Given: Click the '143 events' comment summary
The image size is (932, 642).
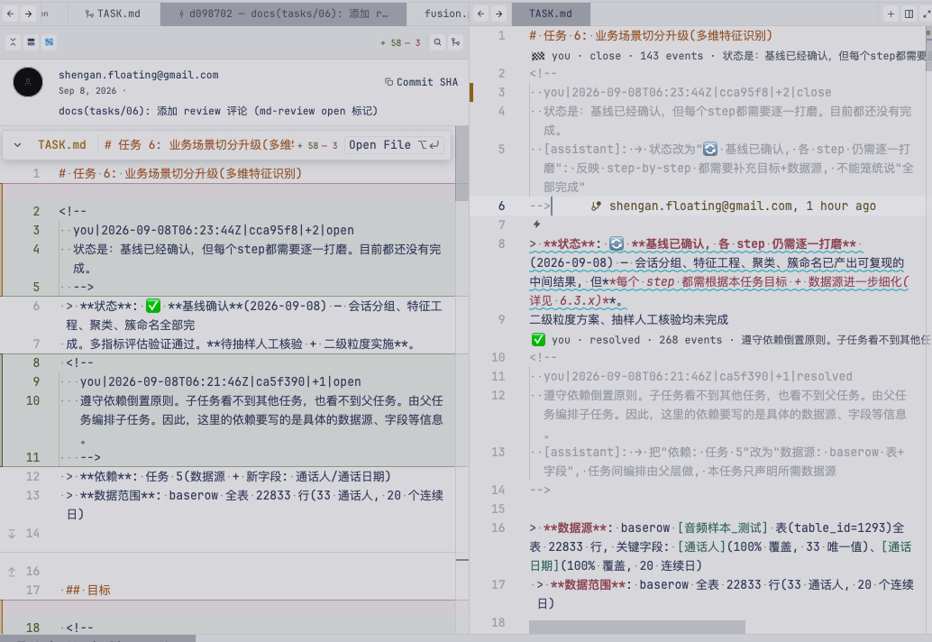Looking at the screenshot, I should [672, 56].
